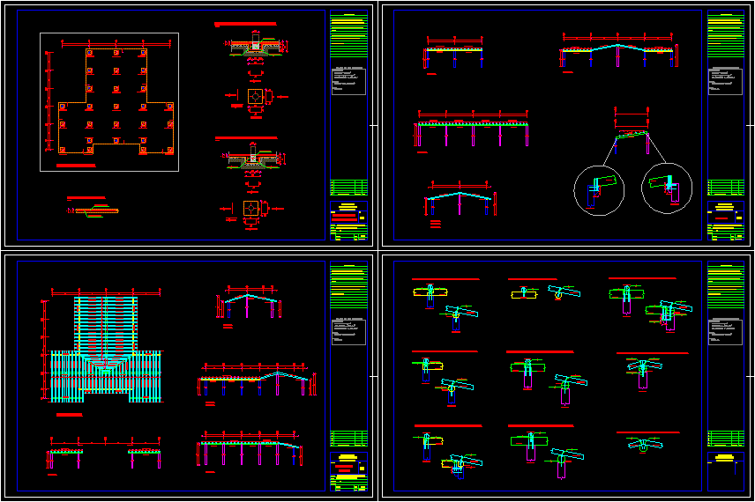Select bottom-left sheet's lower-right elevation with magenta columns
755x502 pixels.
click(250, 451)
